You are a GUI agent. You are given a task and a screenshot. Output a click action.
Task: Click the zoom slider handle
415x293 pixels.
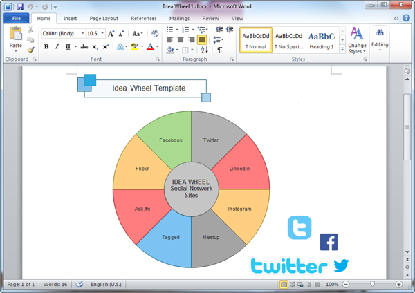pos(372,284)
